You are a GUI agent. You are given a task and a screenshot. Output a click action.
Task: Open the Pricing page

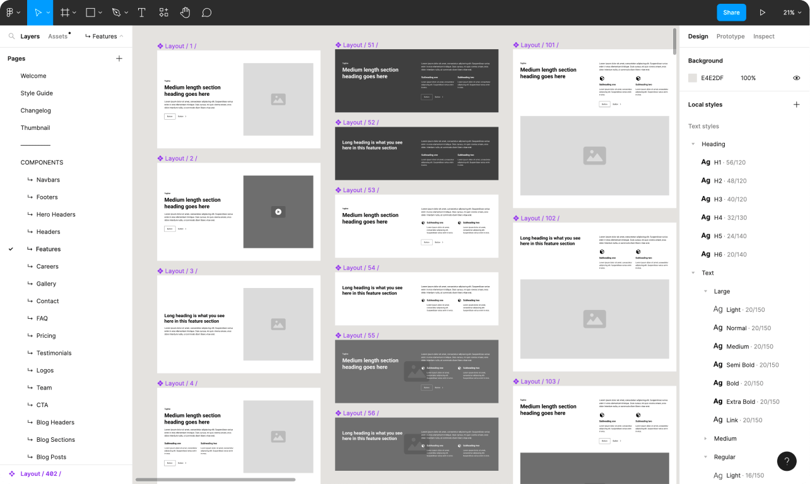[x=46, y=336]
